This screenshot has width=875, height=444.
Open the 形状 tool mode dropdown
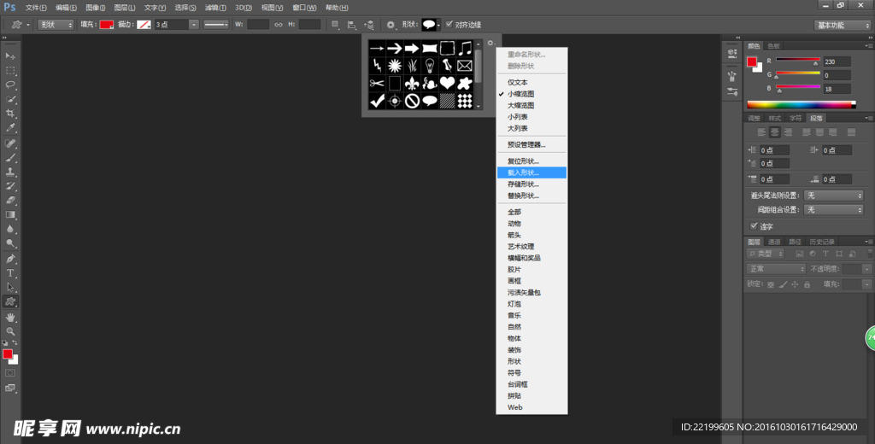[x=56, y=25]
